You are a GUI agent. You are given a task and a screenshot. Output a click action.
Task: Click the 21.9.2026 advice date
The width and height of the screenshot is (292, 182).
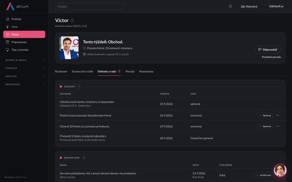[199, 173]
